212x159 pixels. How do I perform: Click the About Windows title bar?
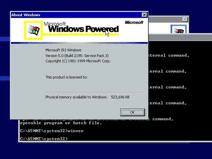(79, 15)
